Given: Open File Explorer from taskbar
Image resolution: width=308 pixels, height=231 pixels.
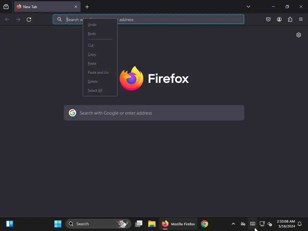Looking at the screenshot, I should coord(152,224).
